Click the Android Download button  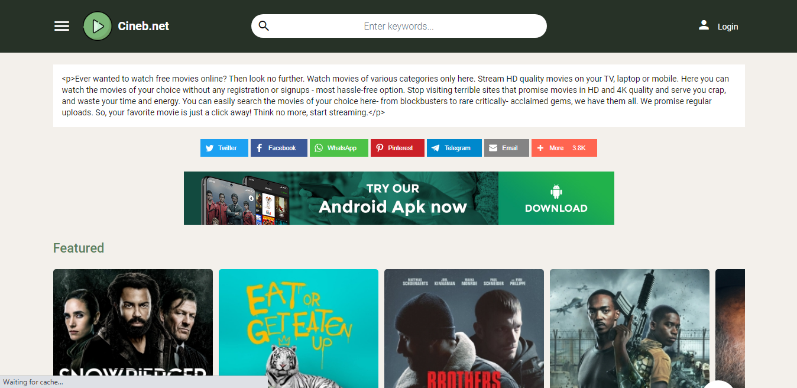(x=556, y=198)
